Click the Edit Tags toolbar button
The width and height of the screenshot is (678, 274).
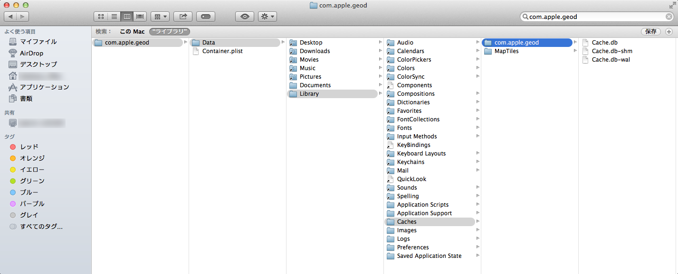[x=206, y=17]
